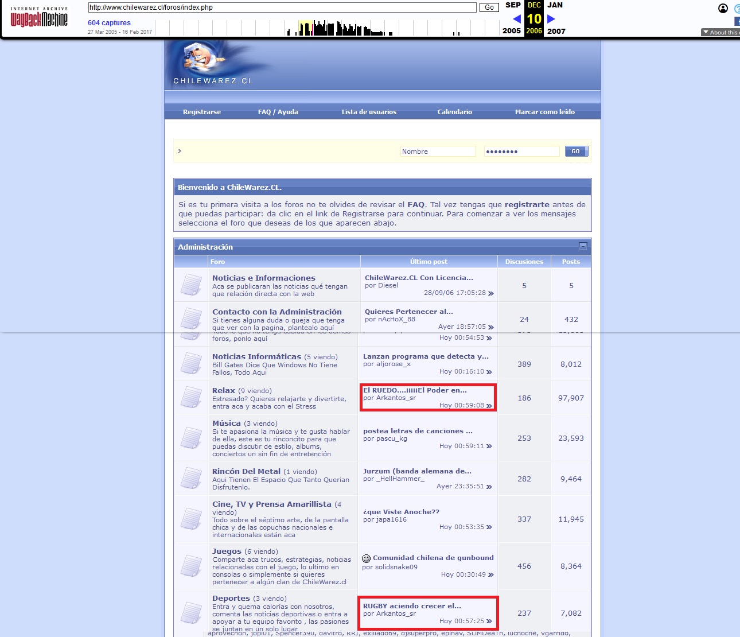Submit login with the blue GO button
740x637 pixels.
coord(576,152)
